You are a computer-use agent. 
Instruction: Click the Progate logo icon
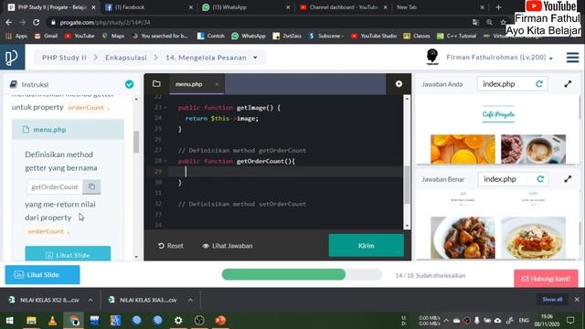[x=12, y=57]
